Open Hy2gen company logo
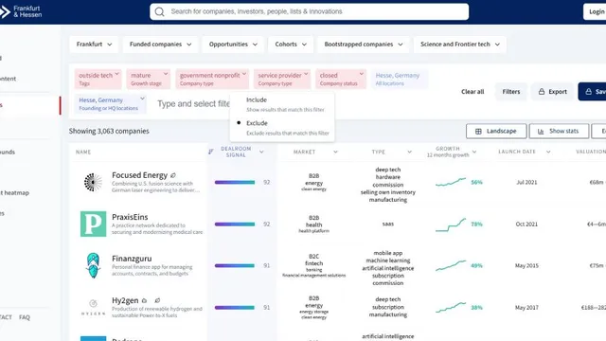 coord(93,307)
